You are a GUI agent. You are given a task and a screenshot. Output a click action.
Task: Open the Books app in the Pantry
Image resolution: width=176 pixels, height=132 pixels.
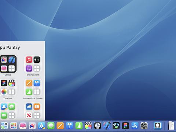tap(37, 107)
